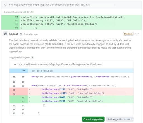The image size is (143, 123).
Task: Open the suggested changeset file path link
Action: pos(61,64)
